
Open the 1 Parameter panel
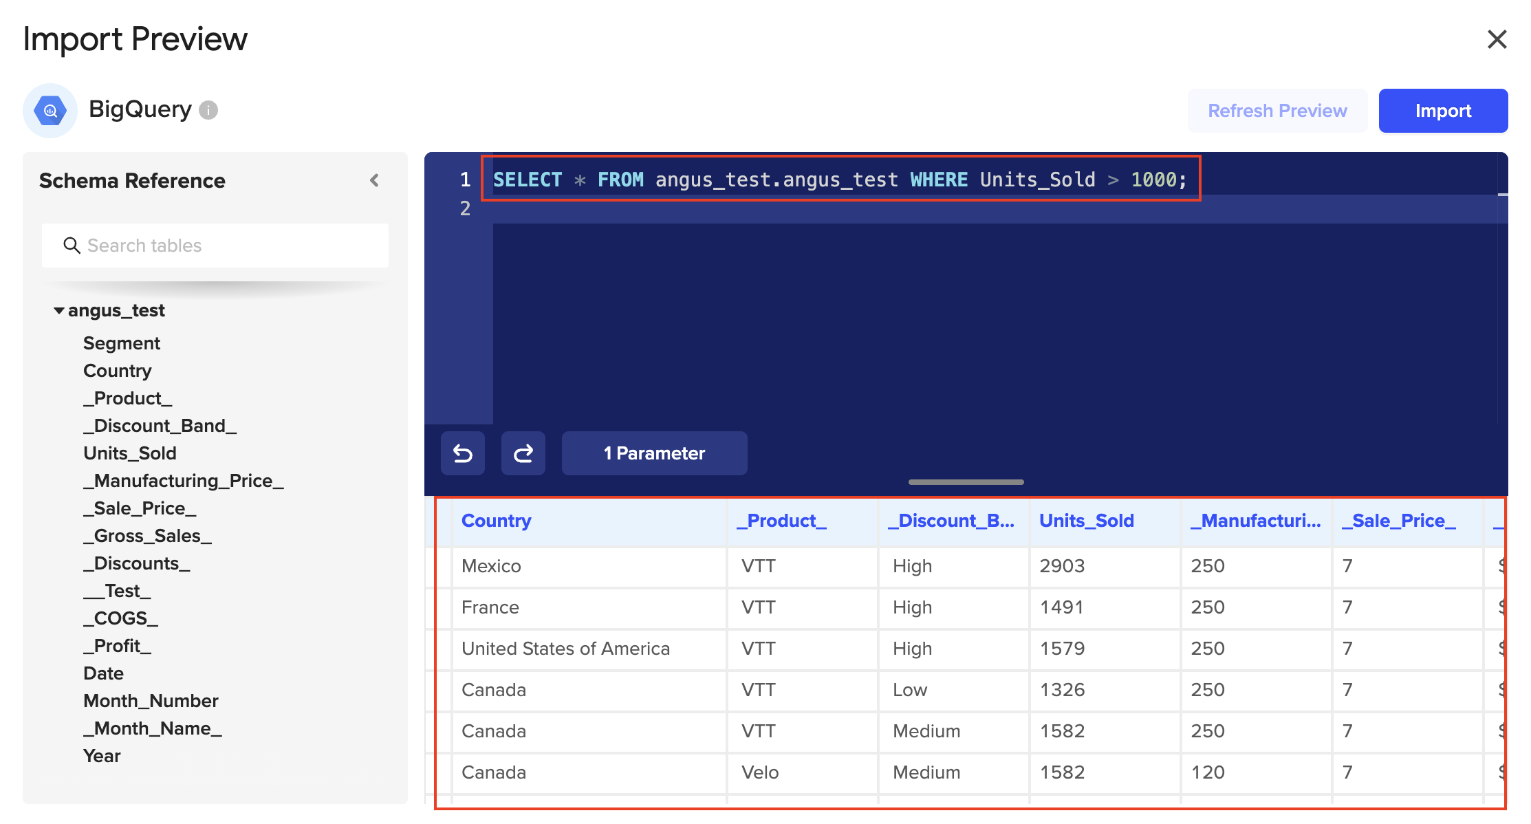(x=654, y=453)
